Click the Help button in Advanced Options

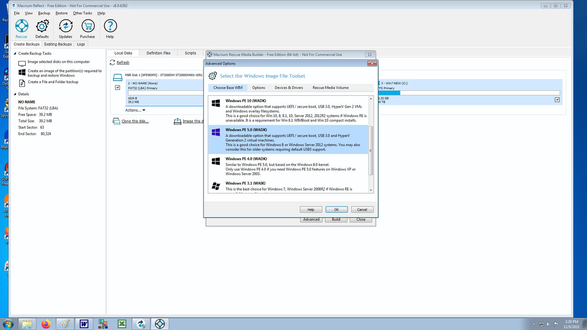click(x=311, y=209)
